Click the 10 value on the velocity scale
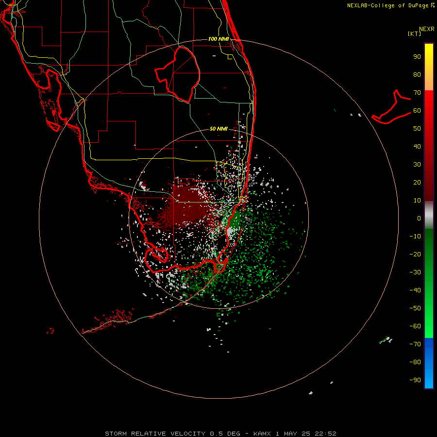 [x=417, y=201]
